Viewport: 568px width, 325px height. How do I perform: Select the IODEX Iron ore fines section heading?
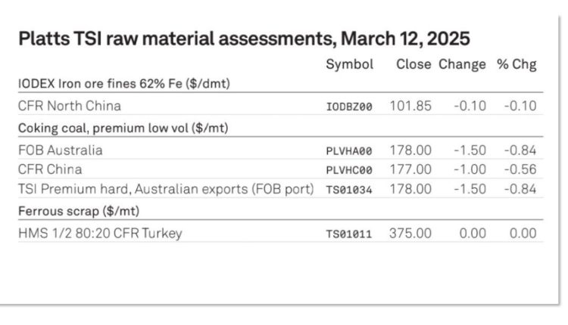124,84
